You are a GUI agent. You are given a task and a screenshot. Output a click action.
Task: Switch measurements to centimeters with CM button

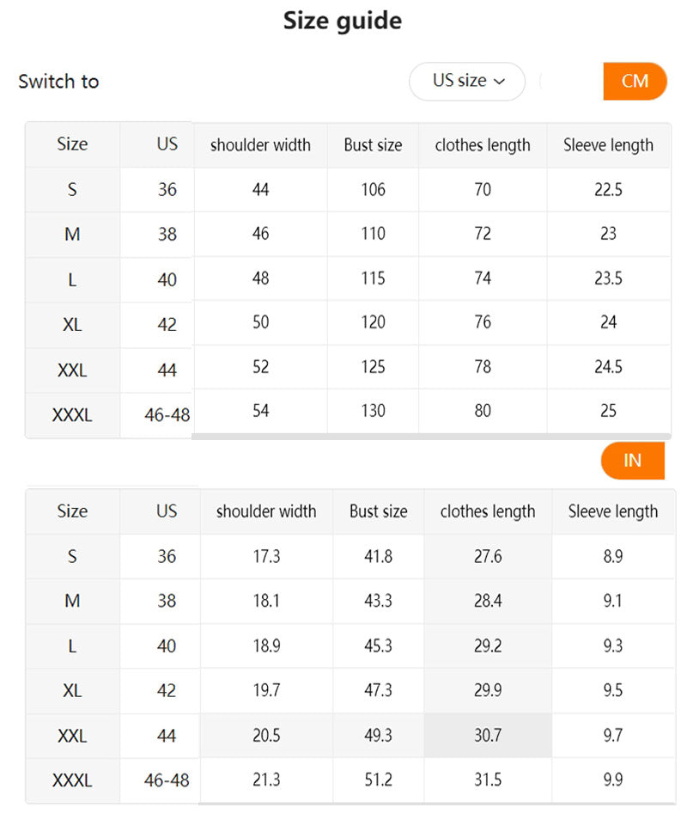(635, 82)
